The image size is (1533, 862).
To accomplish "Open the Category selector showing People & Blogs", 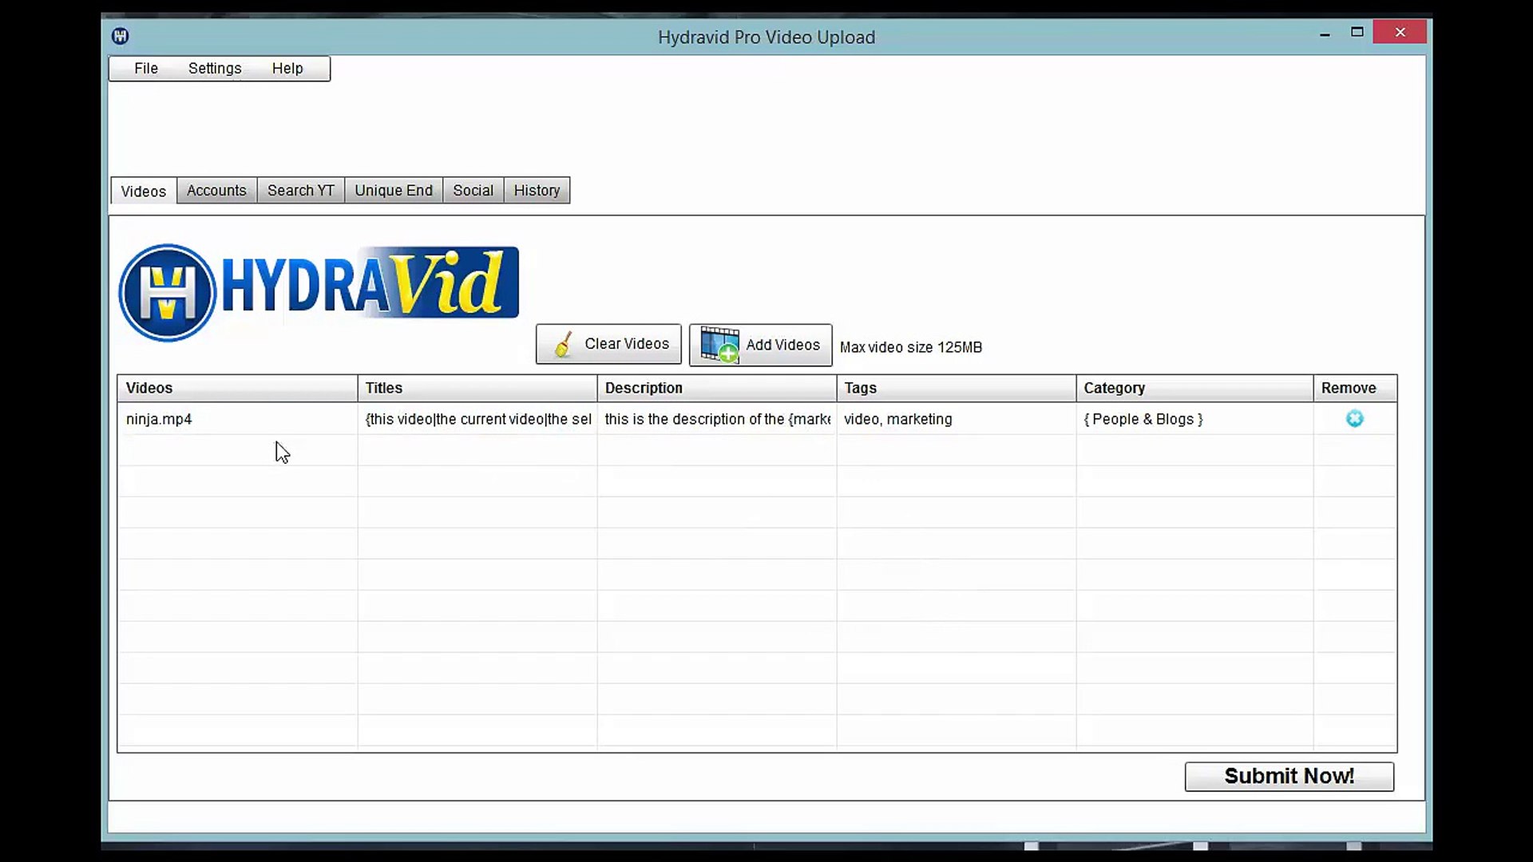I will point(1143,419).
